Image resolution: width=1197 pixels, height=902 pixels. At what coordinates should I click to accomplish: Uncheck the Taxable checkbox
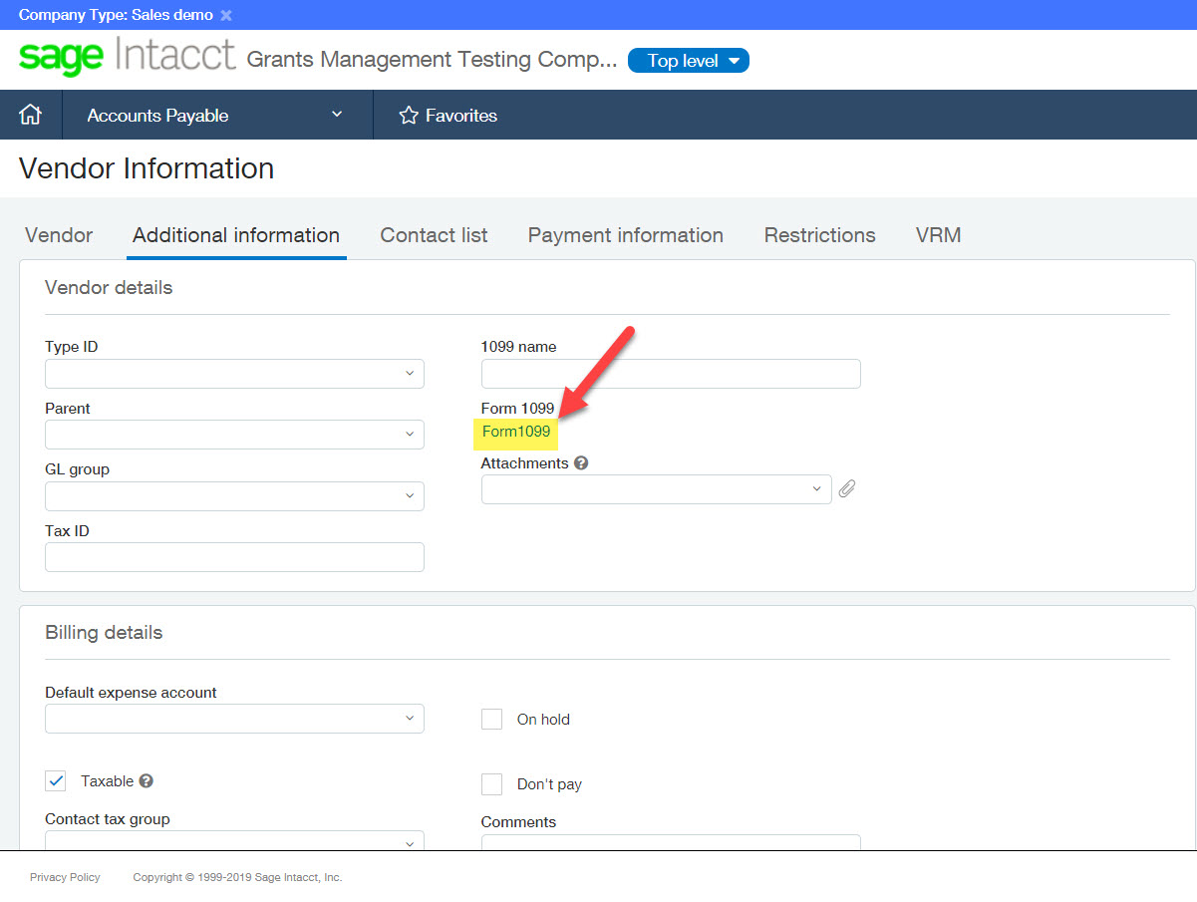pyautogui.click(x=56, y=781)
